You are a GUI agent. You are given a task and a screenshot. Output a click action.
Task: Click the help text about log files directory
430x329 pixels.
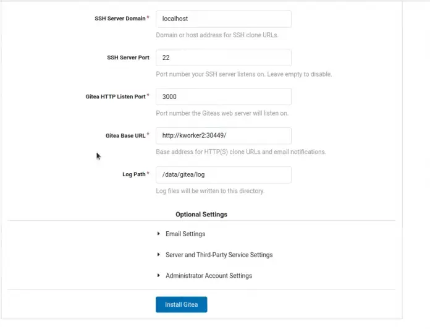pyautogui.click(x=210, y=191)
